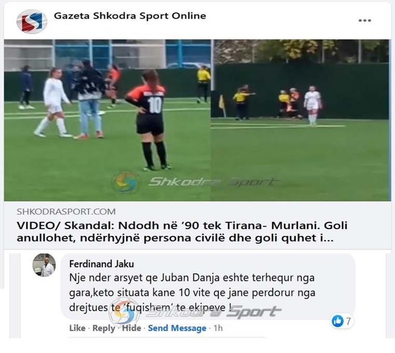Click the Shkodra Sport watermark over the comment
Screen dimensions: 395x353
pos(195,312)
